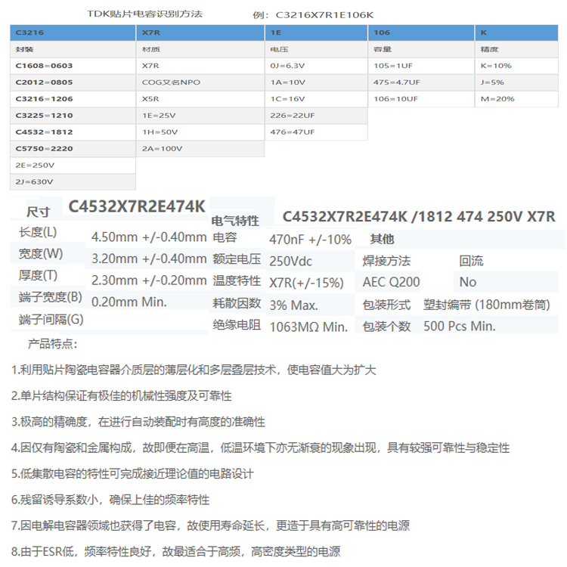The height and width of the screenshot is (567, 567).
Task: Click the cell '1C=16V'
Action: [x=317, y=99]
